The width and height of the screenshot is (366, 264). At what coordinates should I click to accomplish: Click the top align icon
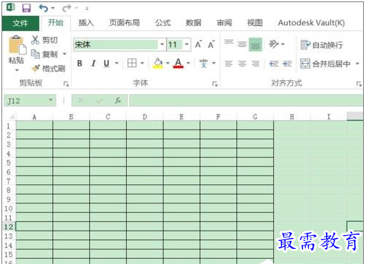coord(228,42)
